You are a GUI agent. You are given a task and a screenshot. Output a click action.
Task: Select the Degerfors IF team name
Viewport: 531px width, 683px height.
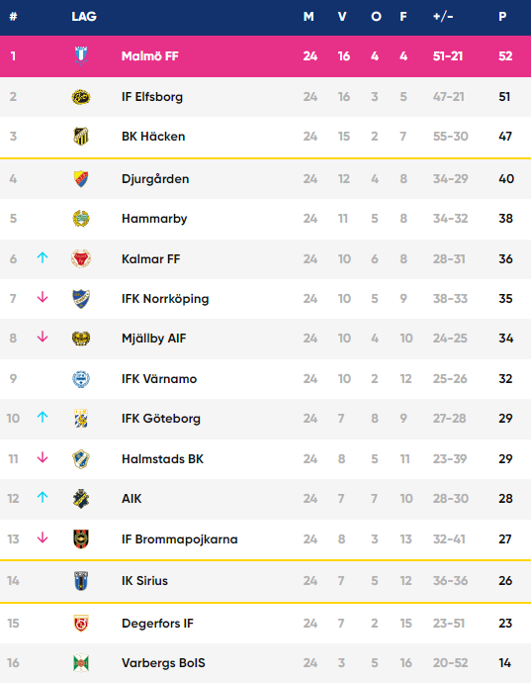tap(157, 624)
